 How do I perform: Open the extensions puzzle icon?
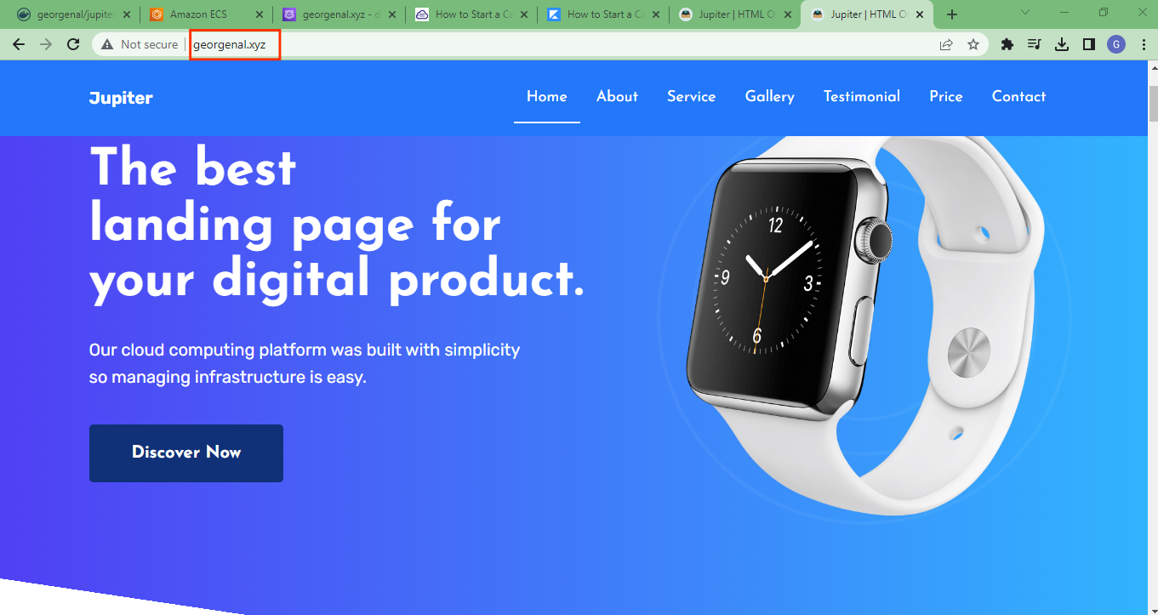[x=1007, y=44]
